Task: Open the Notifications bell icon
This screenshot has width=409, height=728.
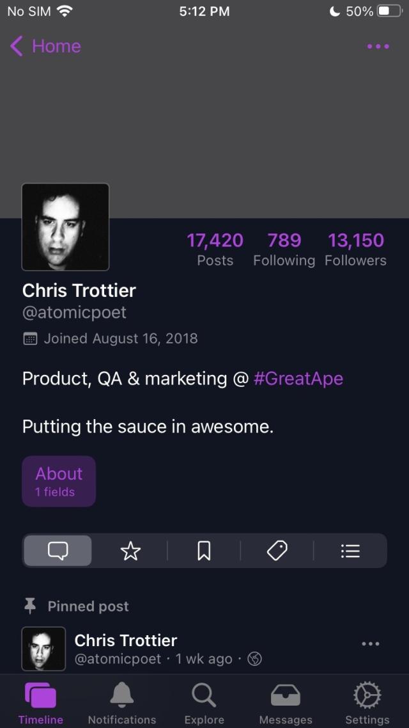Action: tap(121, 694)
